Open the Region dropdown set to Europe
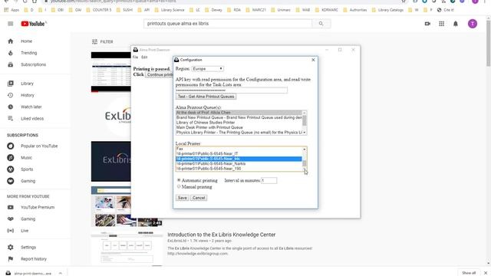491x276 pixels. [208, 68]
